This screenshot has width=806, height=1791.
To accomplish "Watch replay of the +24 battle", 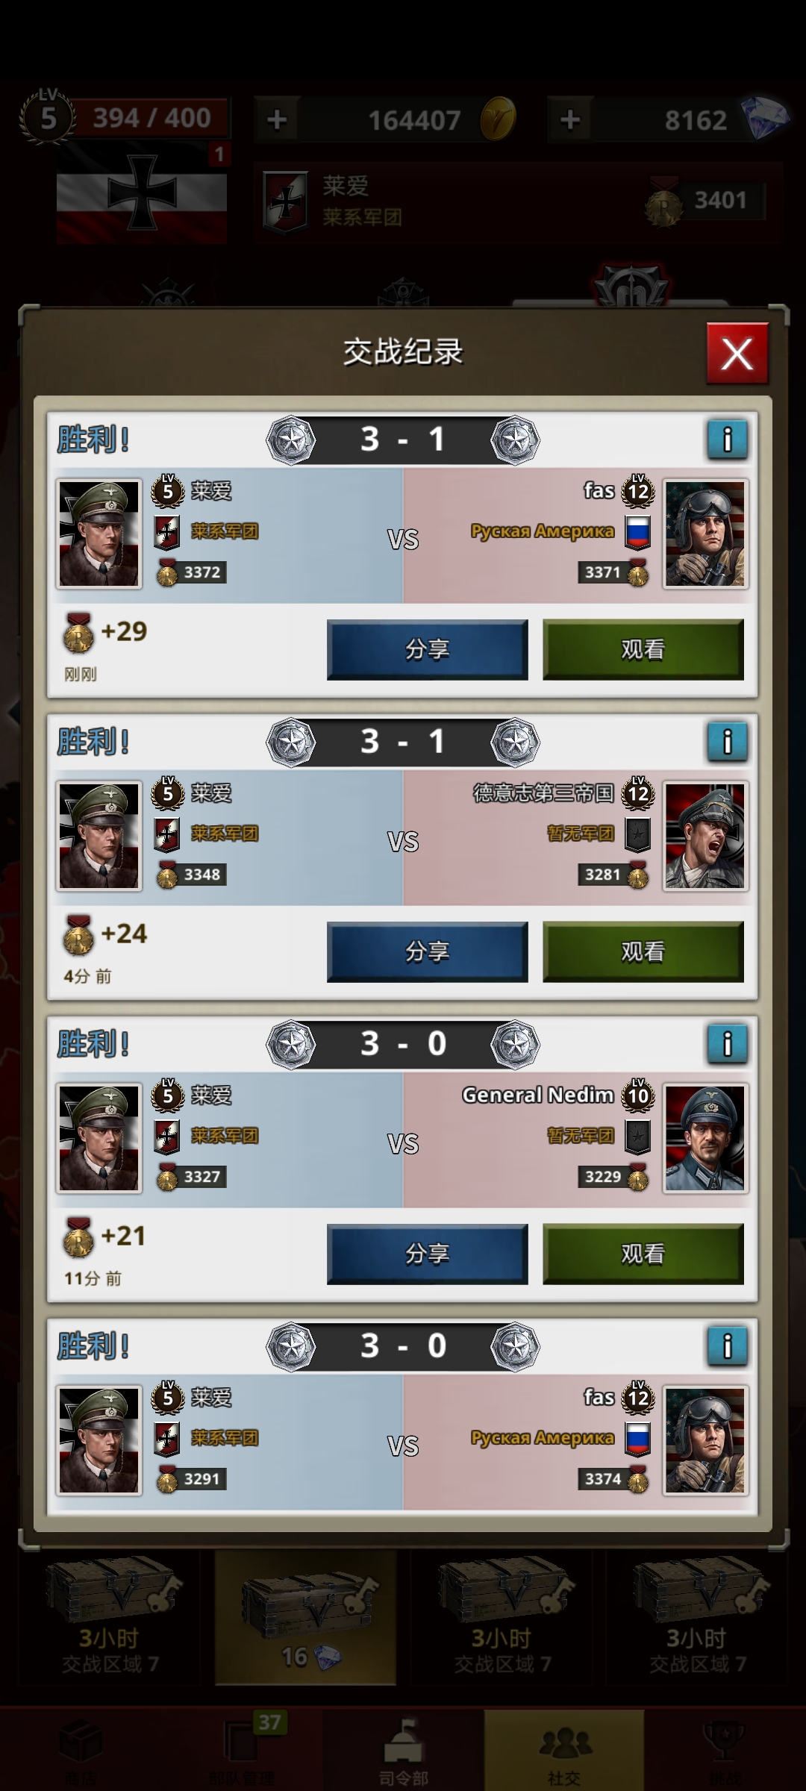I will [x=643, y=951].
